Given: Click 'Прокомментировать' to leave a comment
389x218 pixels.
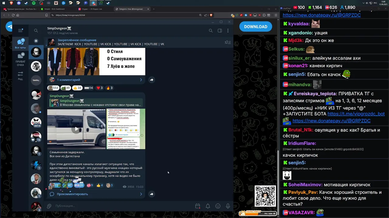Looking at the screenshot, I should [x=72, y=194].
